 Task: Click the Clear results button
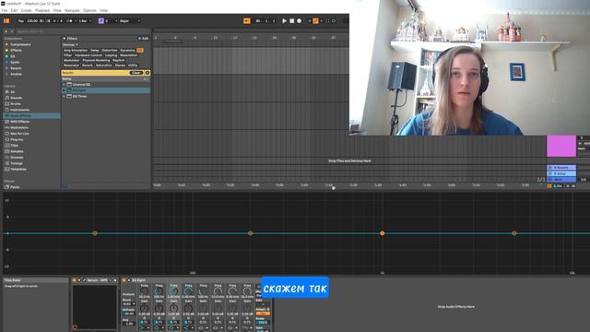coord(136,73)
